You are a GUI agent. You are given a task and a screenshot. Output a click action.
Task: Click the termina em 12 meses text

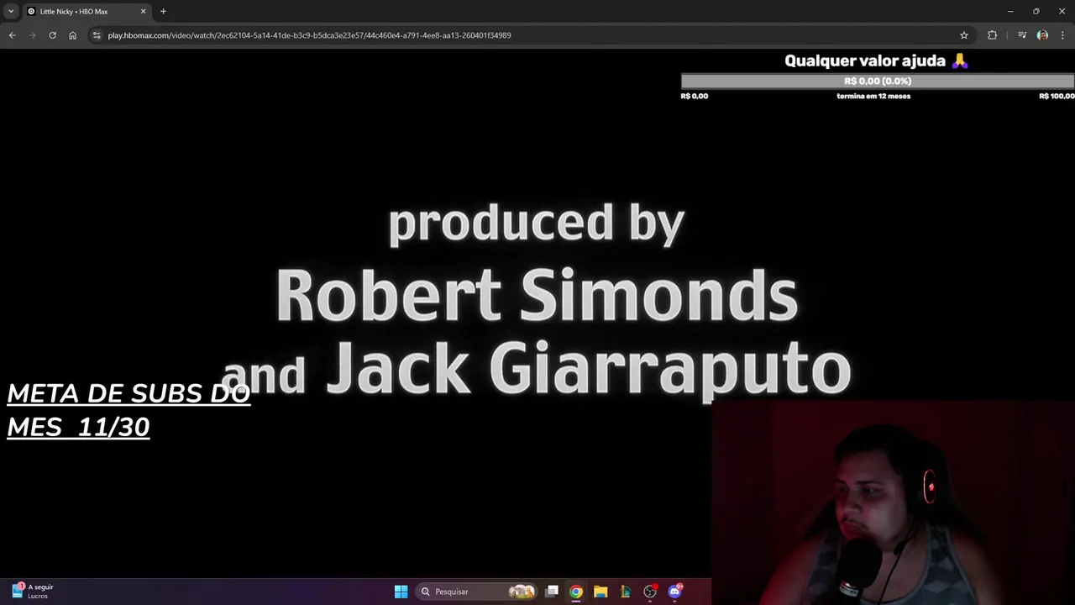(873, 96)
